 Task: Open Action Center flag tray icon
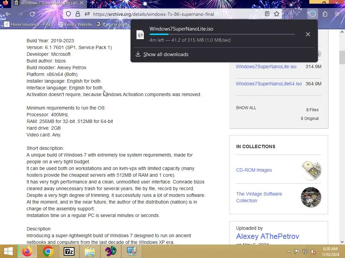[297, 252]
